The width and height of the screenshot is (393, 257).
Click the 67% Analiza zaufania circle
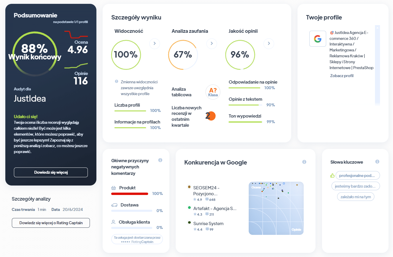(x=183, y=55)
